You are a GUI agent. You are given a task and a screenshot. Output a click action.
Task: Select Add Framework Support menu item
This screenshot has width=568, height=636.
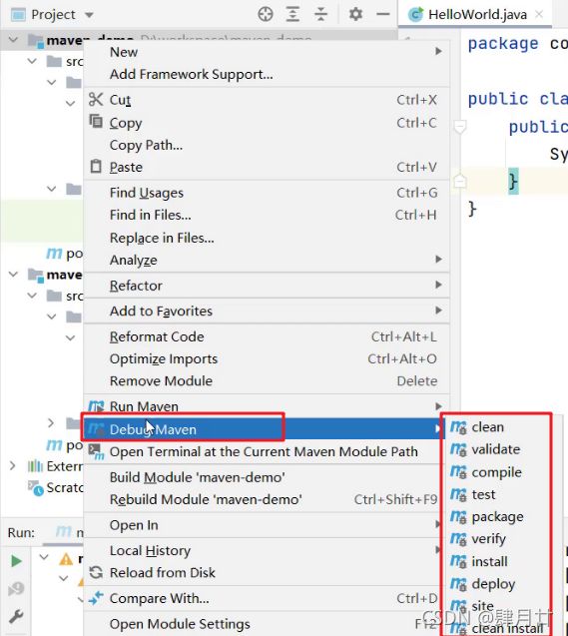coord(267,74)
